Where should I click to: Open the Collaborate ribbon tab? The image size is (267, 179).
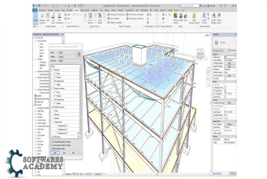click(x=94, y=10)
